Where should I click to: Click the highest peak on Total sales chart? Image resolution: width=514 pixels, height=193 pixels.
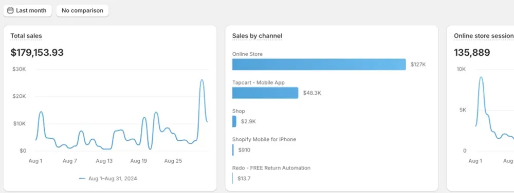pos(202,80)
